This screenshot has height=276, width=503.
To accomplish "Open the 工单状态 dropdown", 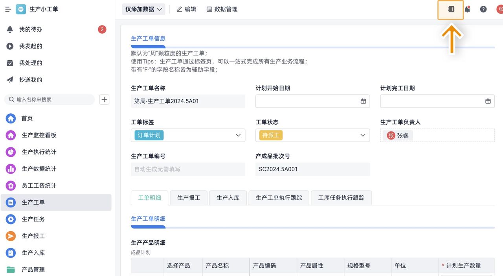I will point(362,135).
